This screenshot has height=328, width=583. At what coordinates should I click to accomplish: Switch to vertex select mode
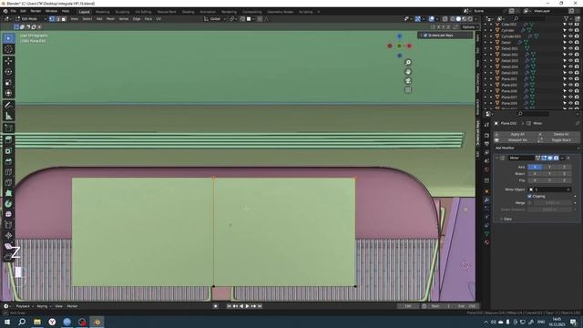click(x=52, y=18)
